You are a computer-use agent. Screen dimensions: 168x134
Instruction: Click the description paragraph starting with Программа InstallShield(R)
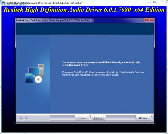103,73
